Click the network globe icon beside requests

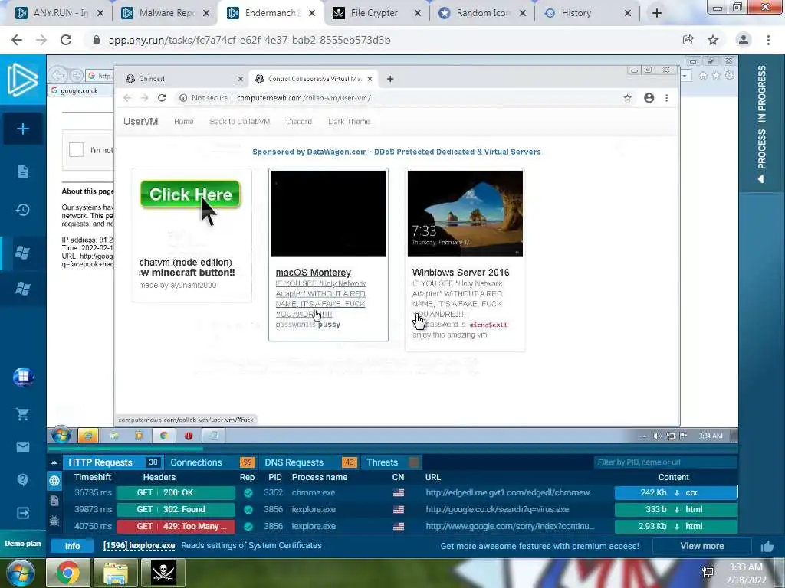54,481
